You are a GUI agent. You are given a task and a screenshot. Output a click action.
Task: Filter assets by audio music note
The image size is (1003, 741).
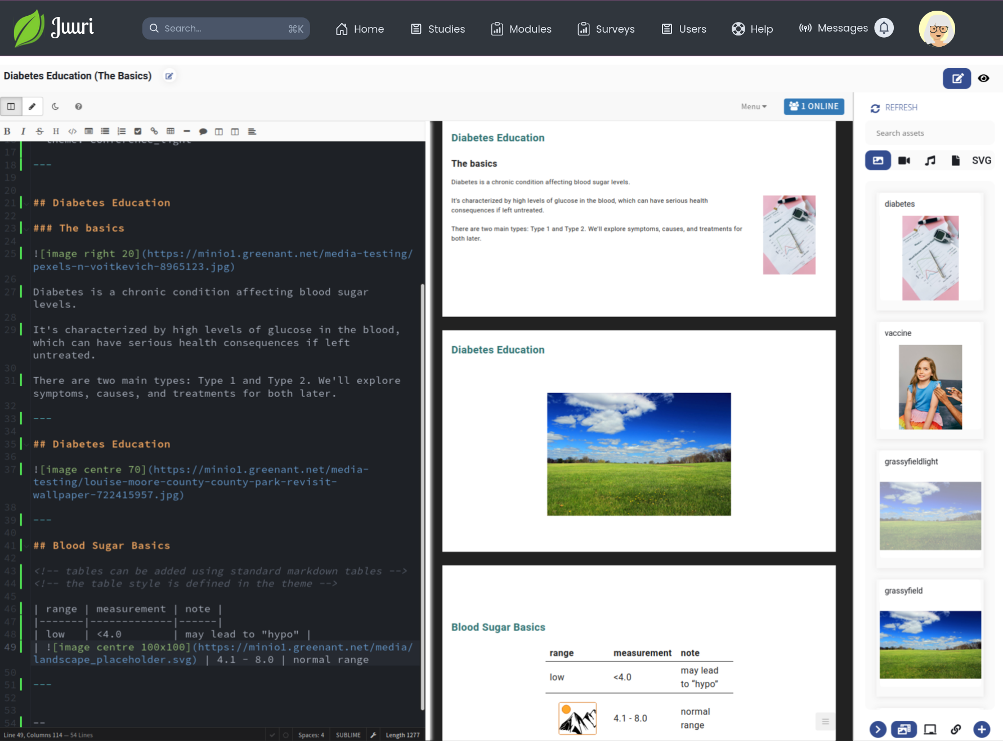click(930, 160)
